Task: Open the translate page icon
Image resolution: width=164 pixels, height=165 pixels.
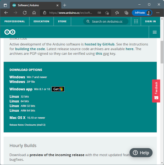Action: [99, 13]
